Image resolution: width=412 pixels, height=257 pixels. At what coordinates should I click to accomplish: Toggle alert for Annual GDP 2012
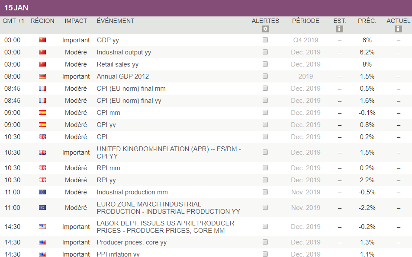pyautogui.click(x=265, y=76)
